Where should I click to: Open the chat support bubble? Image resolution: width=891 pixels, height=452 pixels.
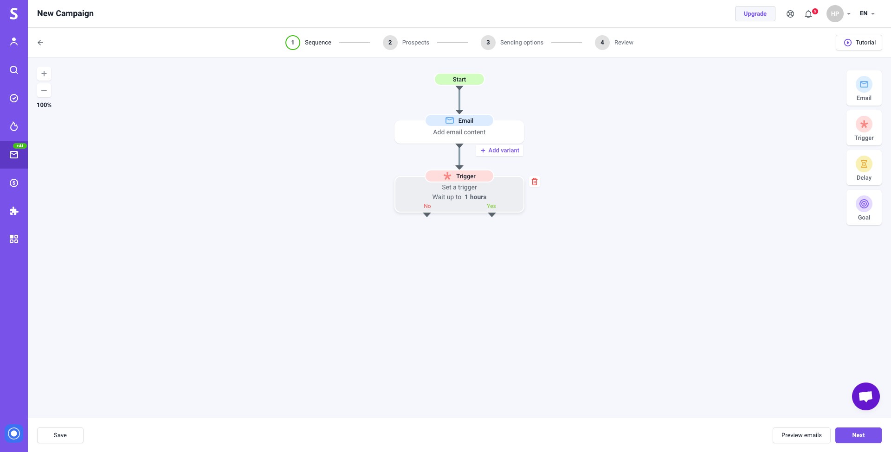(x=865, y=396)
